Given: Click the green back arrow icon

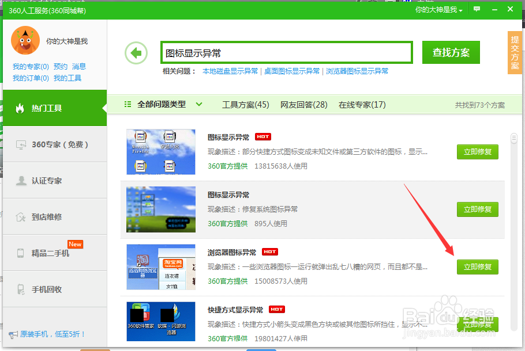Looking at the screenshot, I should (136, 53).
